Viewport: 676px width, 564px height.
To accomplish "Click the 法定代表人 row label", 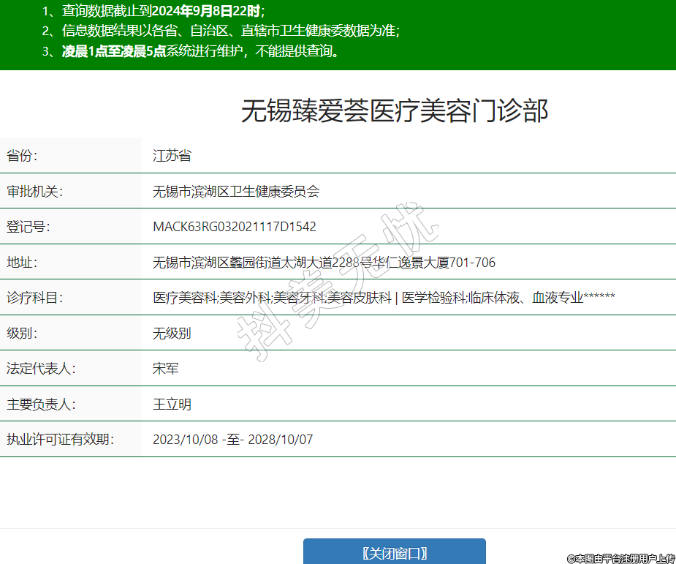I will tap(41, 369).
